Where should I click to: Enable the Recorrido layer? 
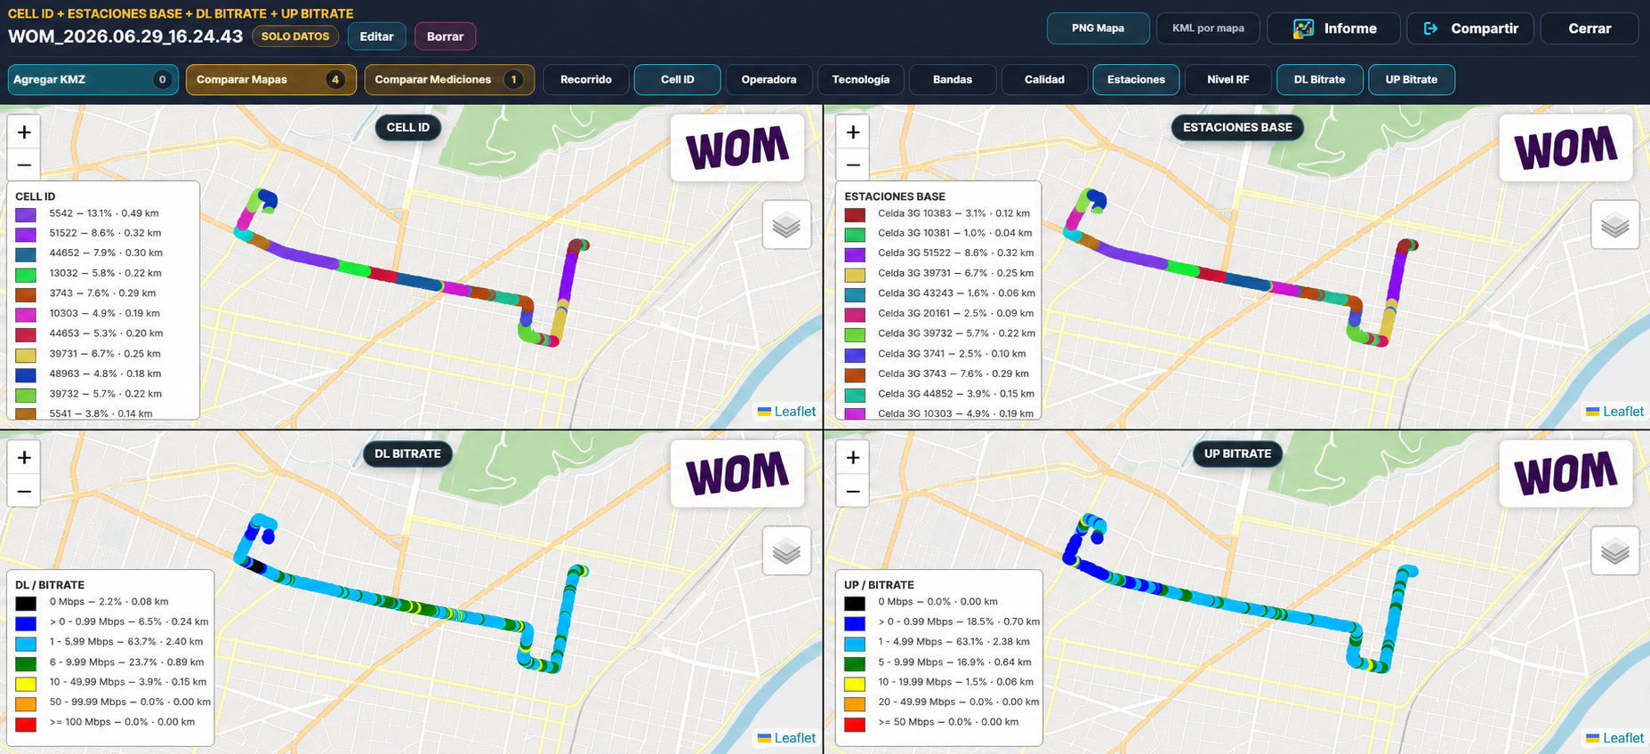(x=585, y=79)
